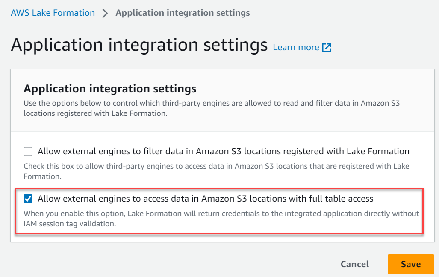Save the application integration settings
This screenshot has width=439, height=277.
coord(410,264)
